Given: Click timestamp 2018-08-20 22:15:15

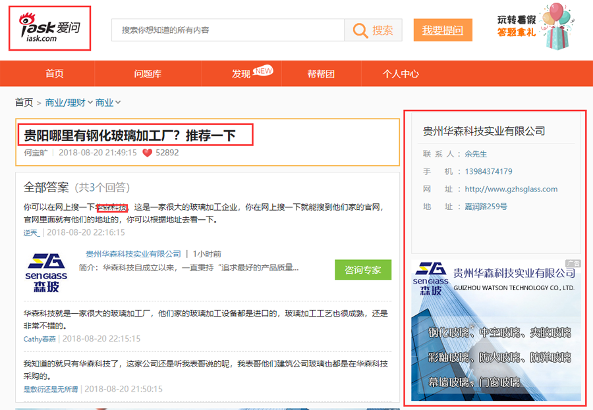Looking at the screenshot, I should click(x=101, y=339).
